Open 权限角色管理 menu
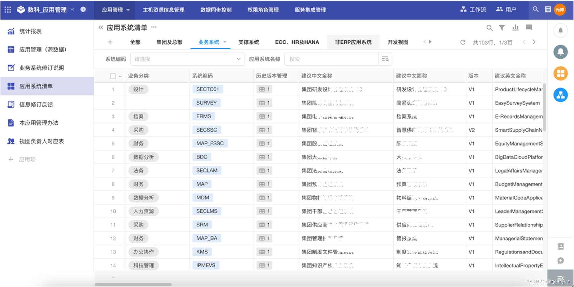 [263, 10]
